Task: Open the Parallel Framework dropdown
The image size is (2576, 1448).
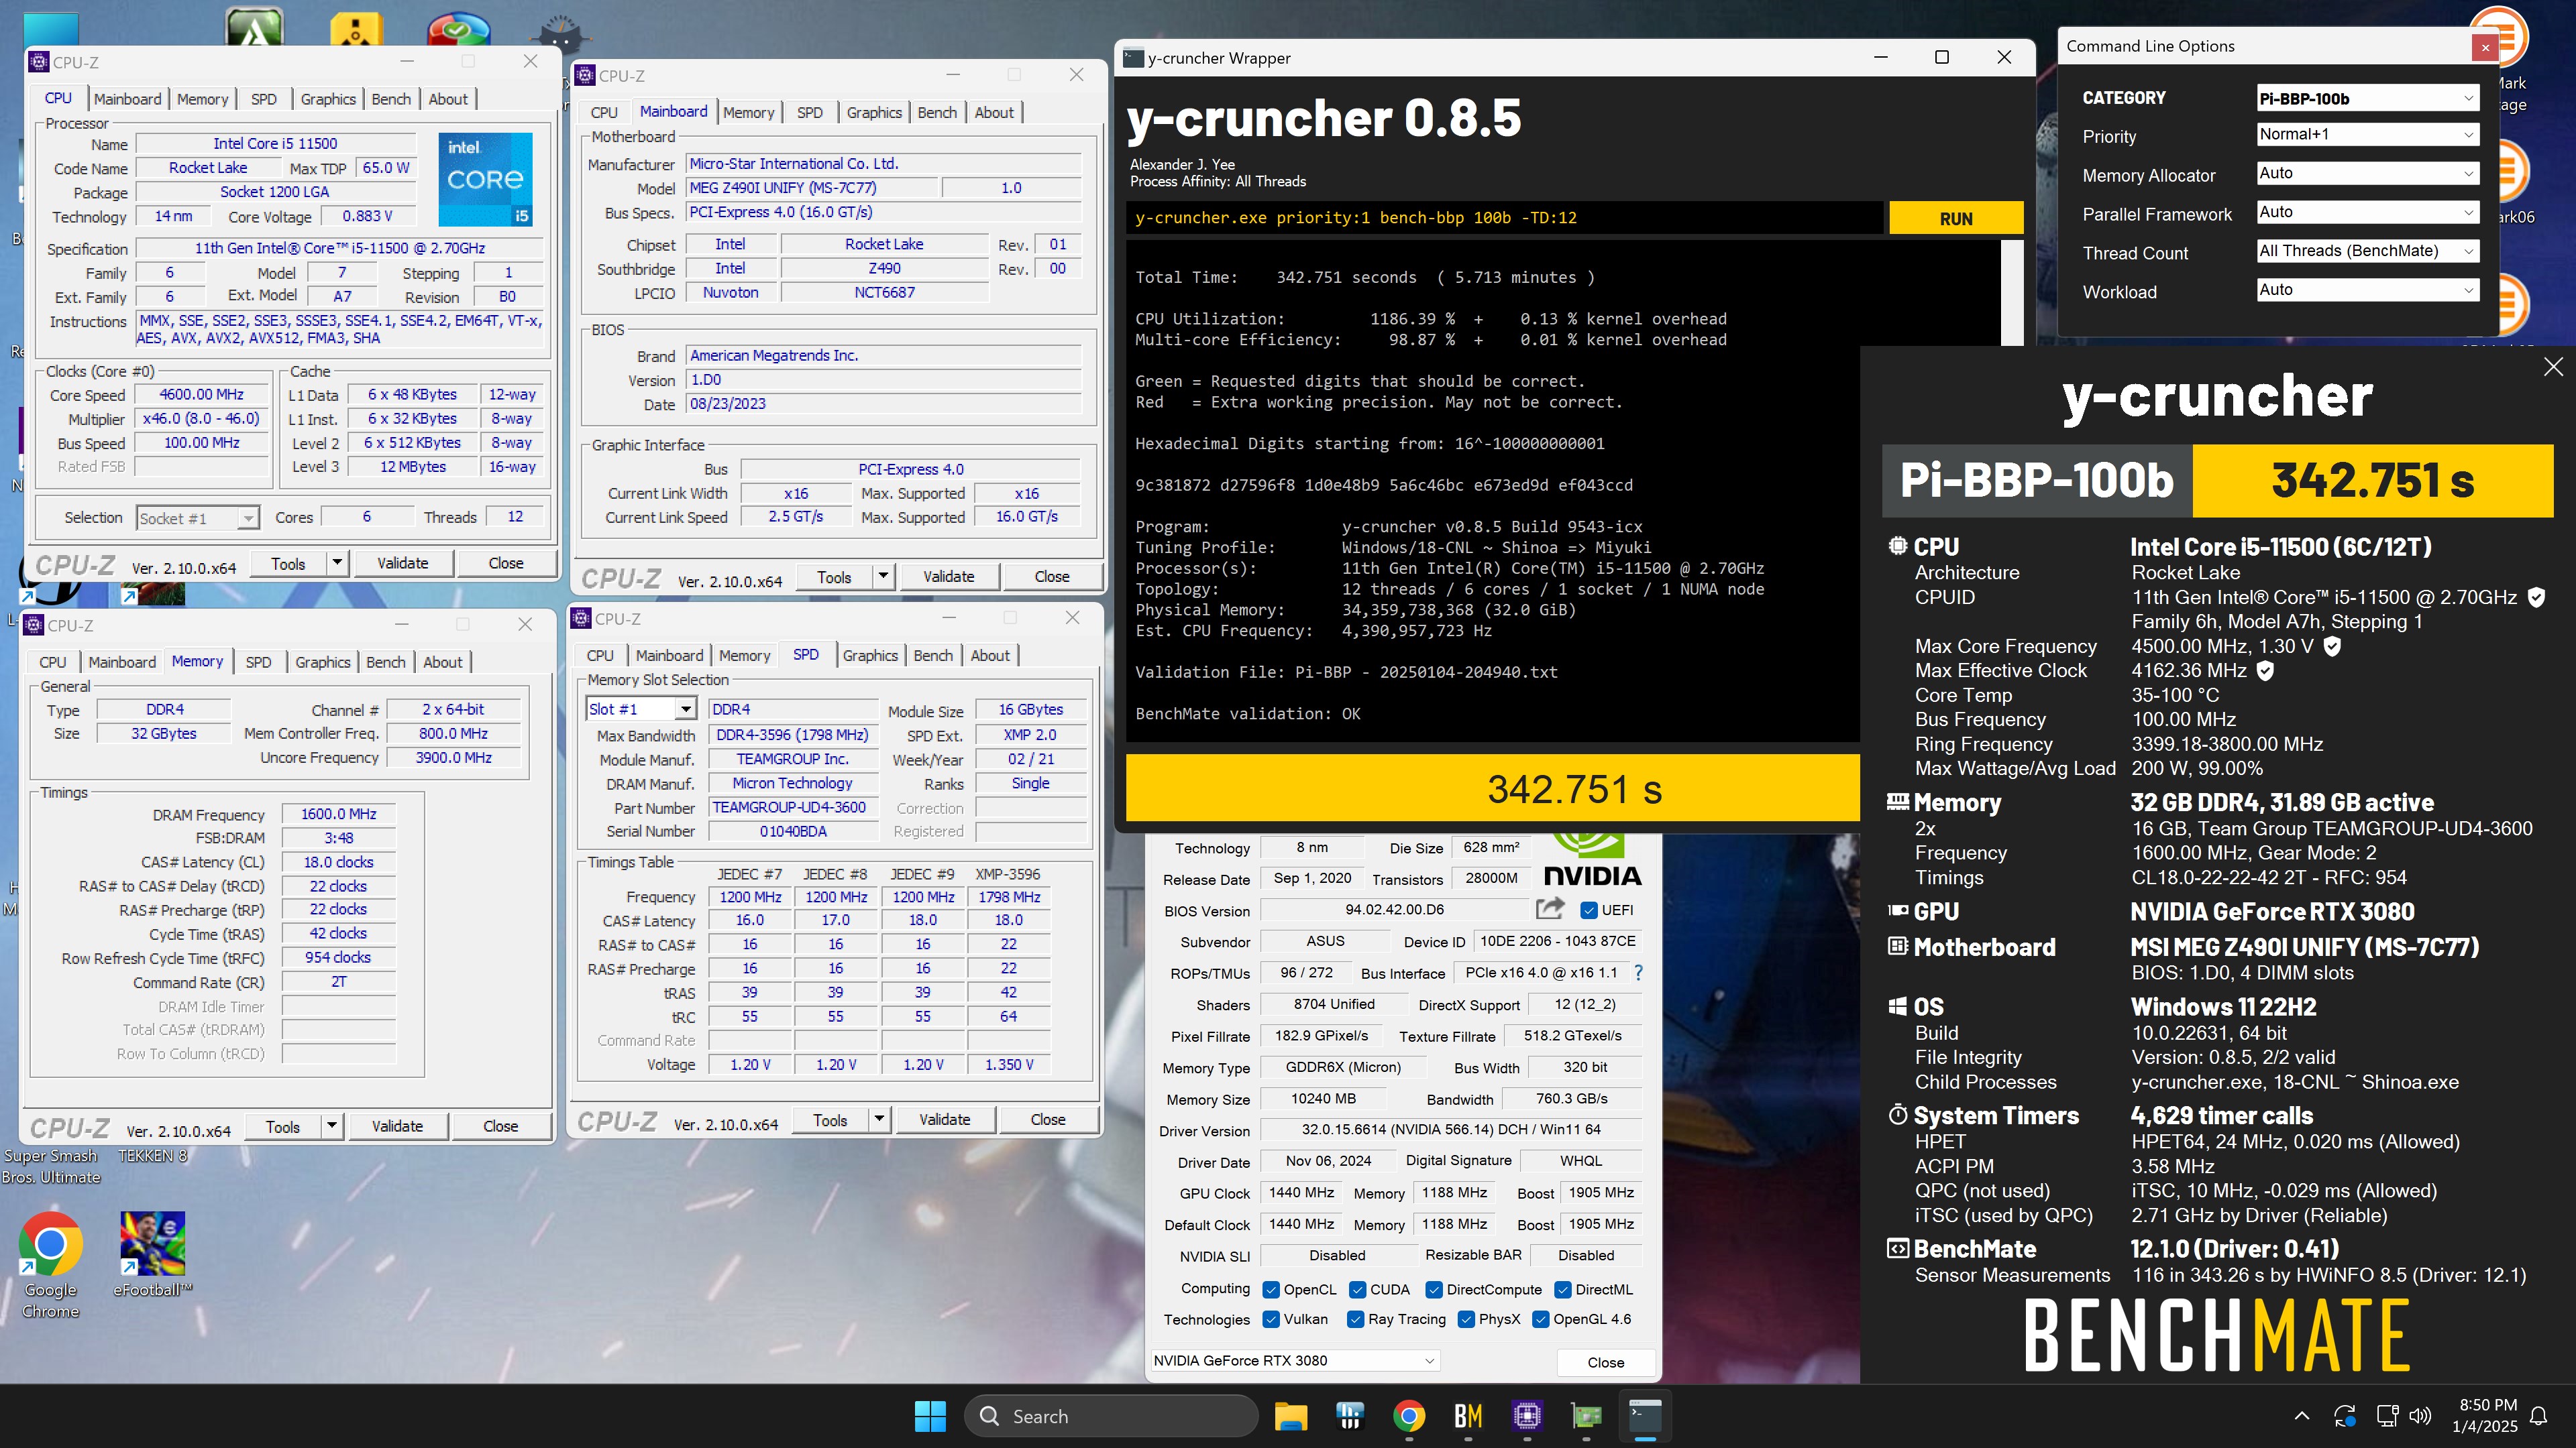Action: point(2367,212)
